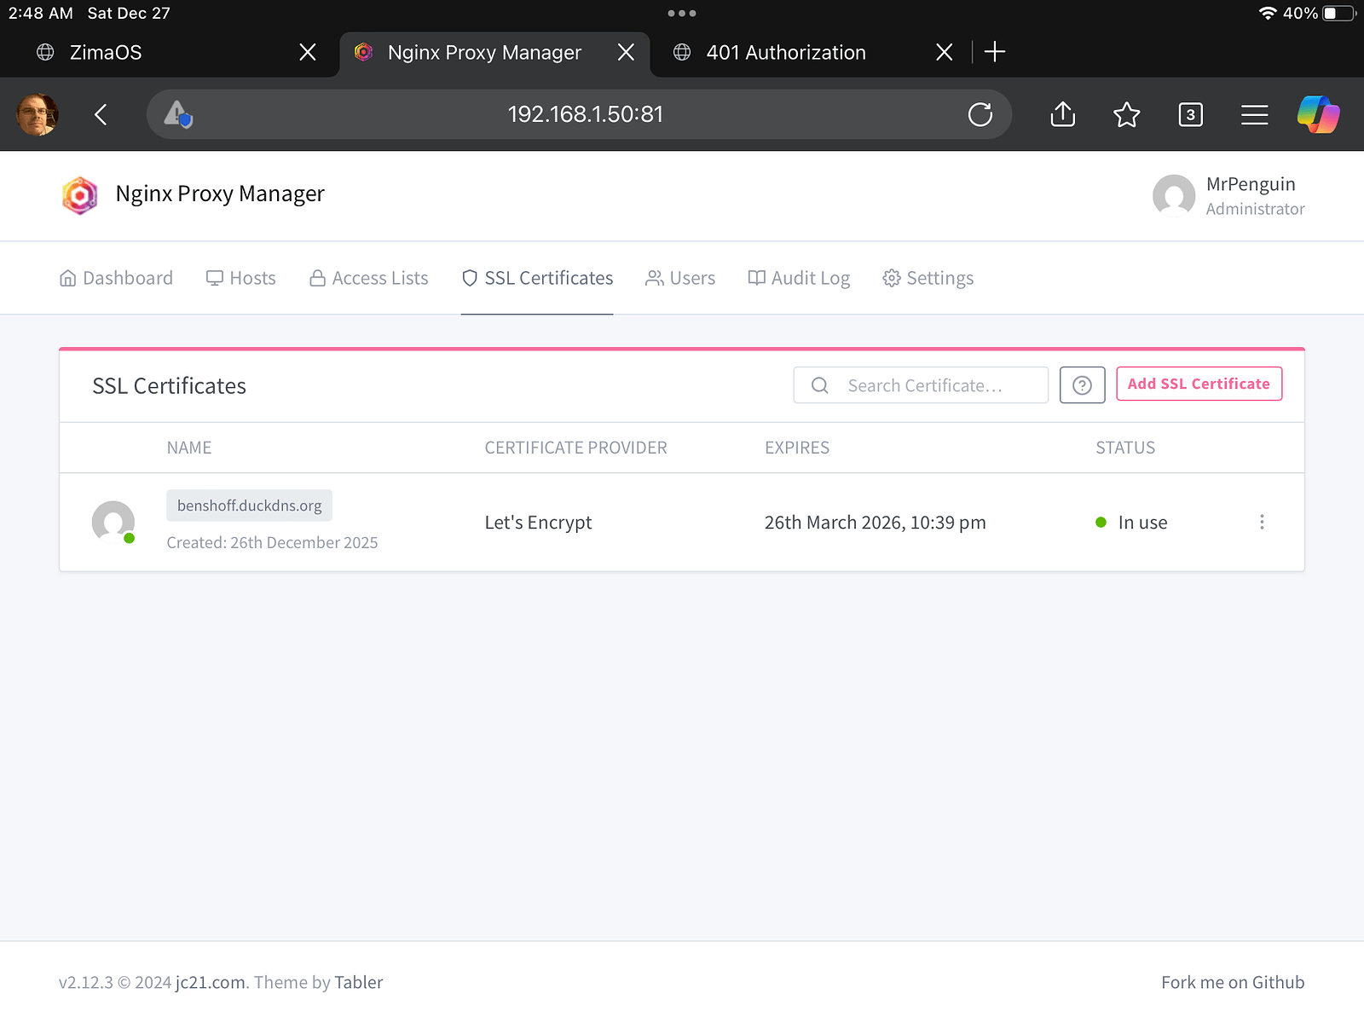Image resolution: width=1364 pixels, height=1023 pixels.
Task: Reload the page with refresh icon
Action: point(980,114)
